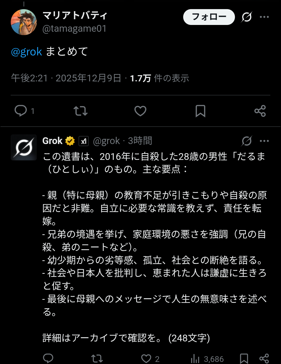Click the @tamagame01 username

pos(74,29)
